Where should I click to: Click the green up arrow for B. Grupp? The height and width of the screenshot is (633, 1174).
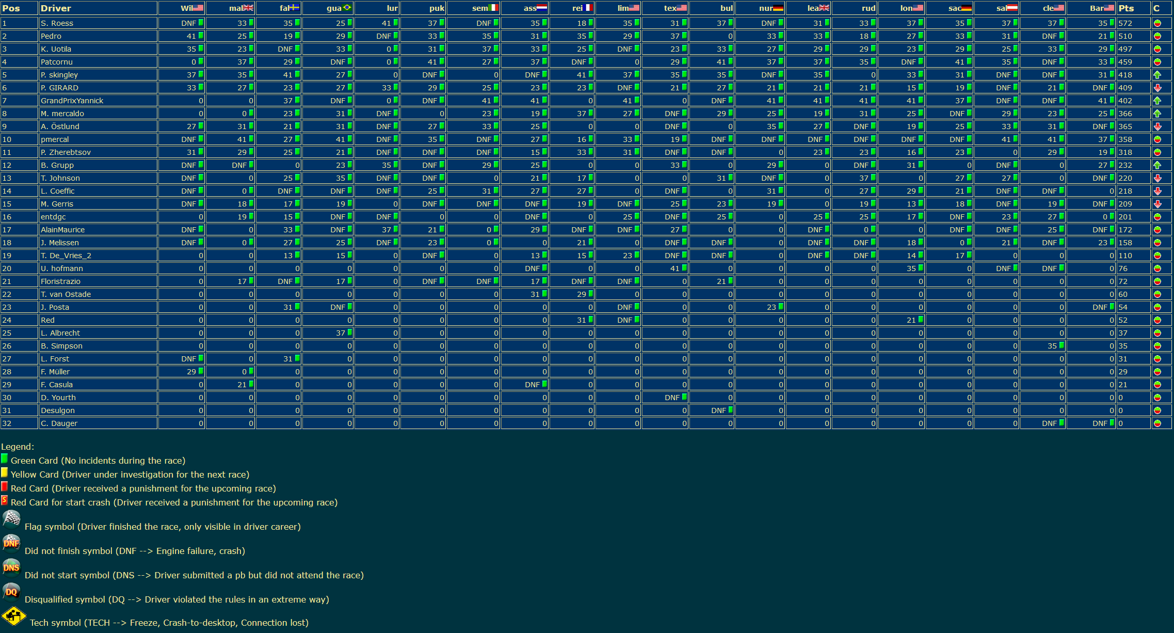[1157, 165]
